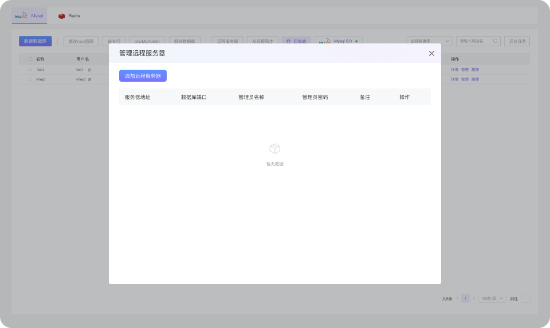The height and width of the screenshot is (328, 550).
Task: Close the 管理远程服务器 dialog
Action: [x=431, y=53]
